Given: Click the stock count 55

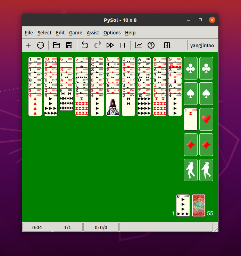Looking at the screenshot, I should [x=210, y=213].
